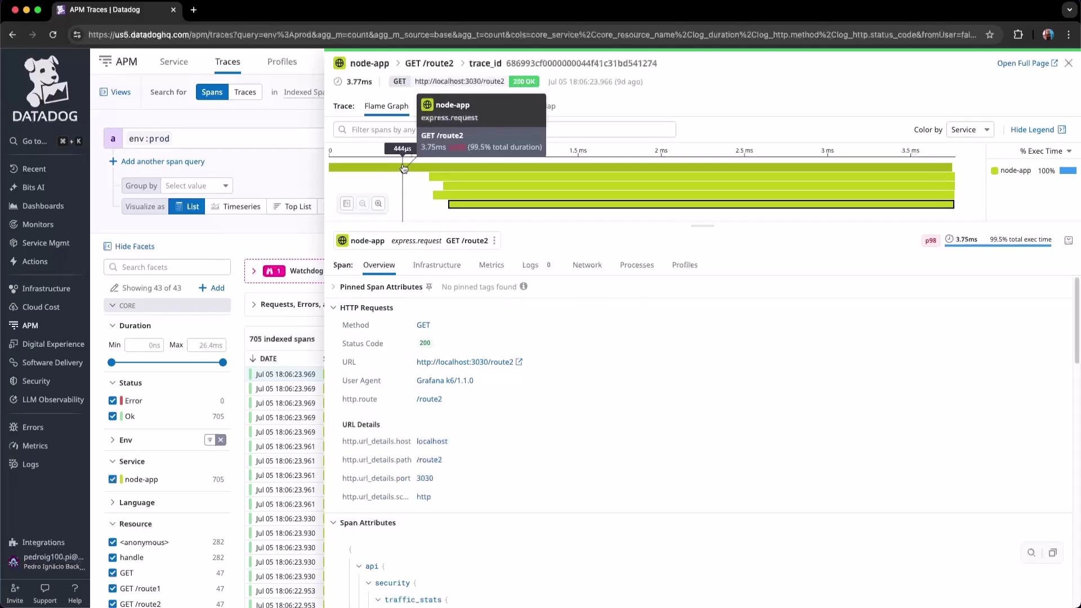This screenshot has width=1081, height=608.
Task: Click Add another span query
Action: pyautogui.click(x=157, y=162)
